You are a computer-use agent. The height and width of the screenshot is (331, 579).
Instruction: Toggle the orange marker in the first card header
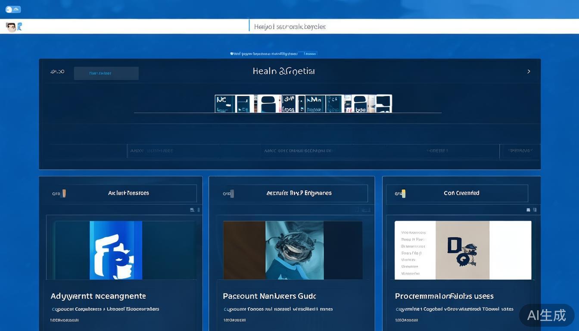point(64,194)
